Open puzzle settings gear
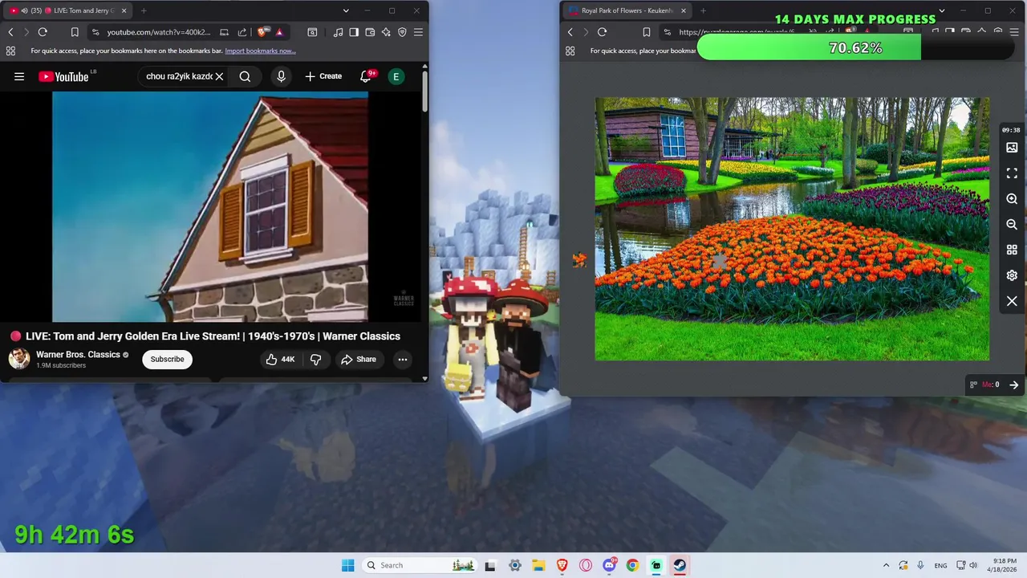Image resolution: width=1027 pixels, height=578 pixels. tap(1012, 275)
